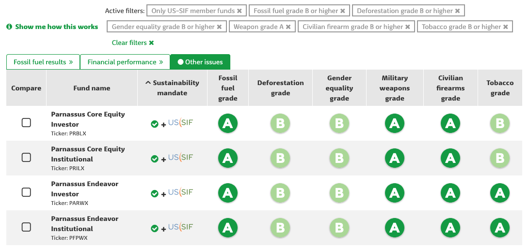Click military weapons grade A badge for PARWX
529x248 pixels.
coord(394,193)
